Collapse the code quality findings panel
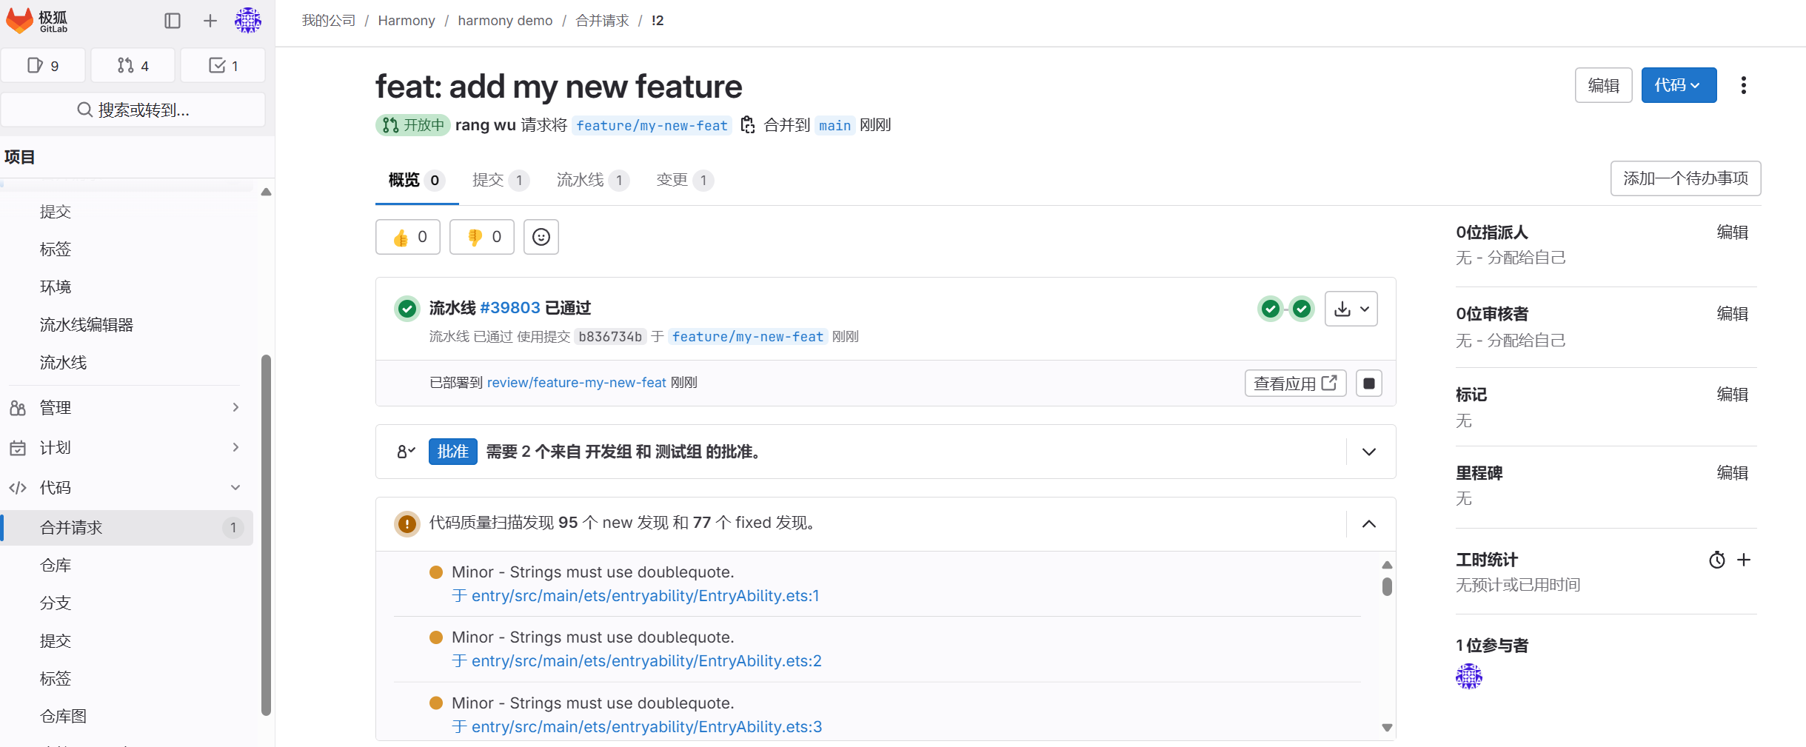Image resolution: width=1806 pixels, height=747 pixels. pos(1368,523)
